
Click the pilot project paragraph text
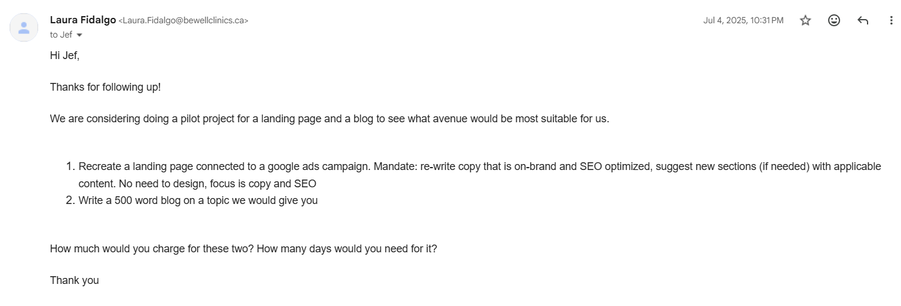(330, 119)
